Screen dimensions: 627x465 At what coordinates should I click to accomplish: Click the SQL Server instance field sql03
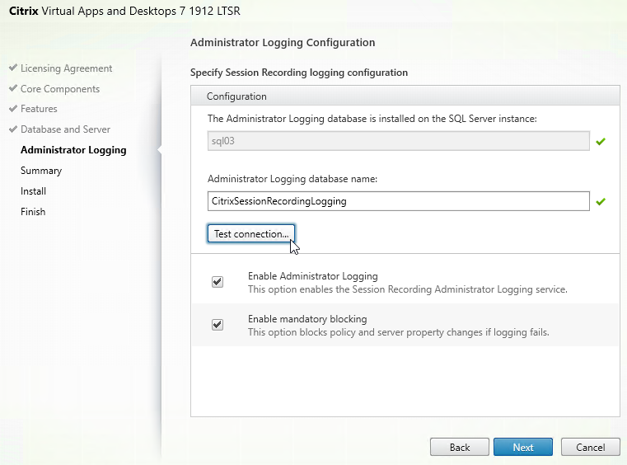tap(398, 141)
